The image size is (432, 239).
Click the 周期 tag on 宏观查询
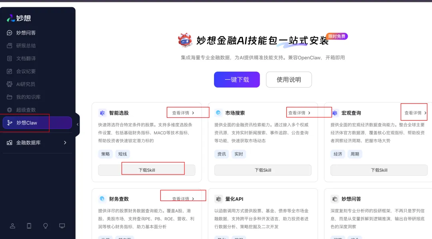tap(355, 154)
